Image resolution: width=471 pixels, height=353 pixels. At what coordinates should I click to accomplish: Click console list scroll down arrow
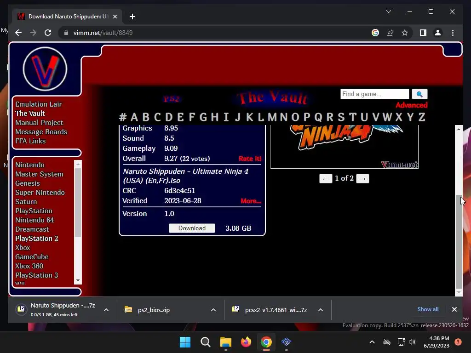[78, 280]
